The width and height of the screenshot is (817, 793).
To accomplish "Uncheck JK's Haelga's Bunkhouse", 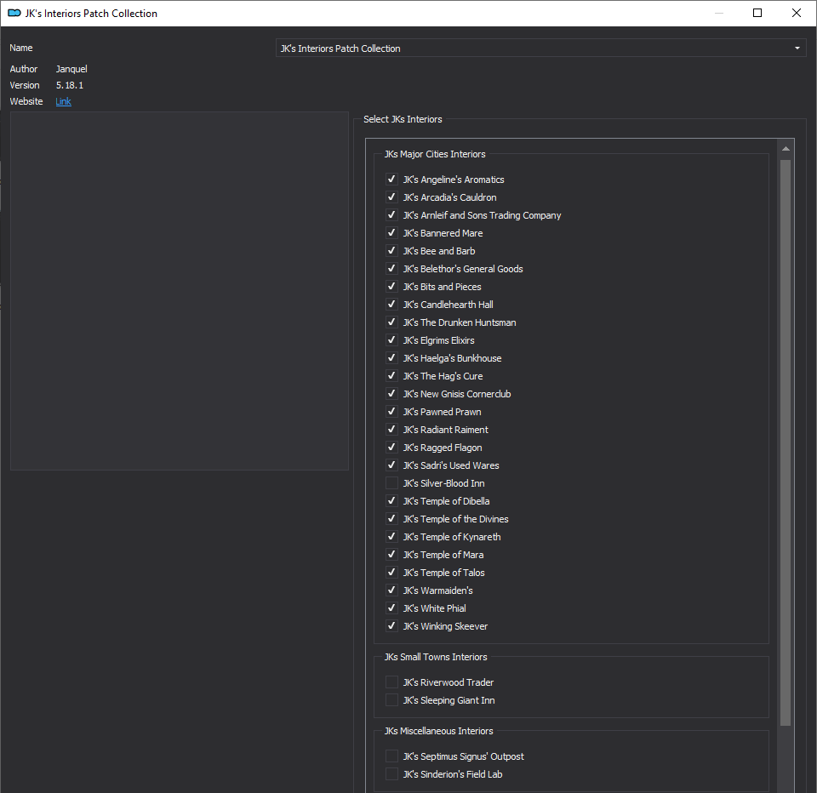I will tap(391, 358).
